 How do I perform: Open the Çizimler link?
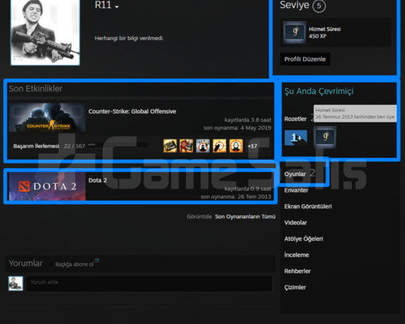click(295, 288)
